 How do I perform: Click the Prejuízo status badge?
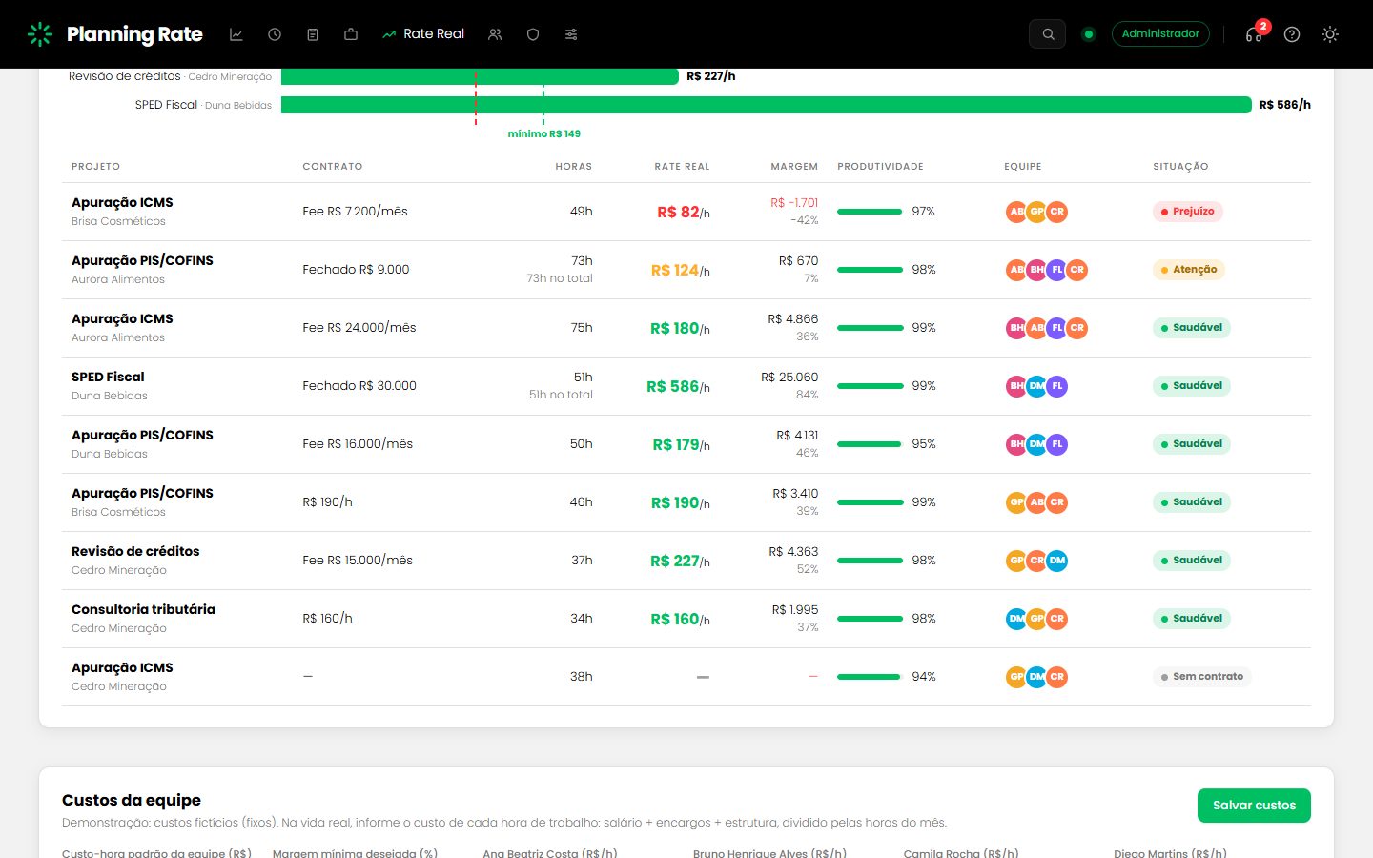coord(1188,212)
